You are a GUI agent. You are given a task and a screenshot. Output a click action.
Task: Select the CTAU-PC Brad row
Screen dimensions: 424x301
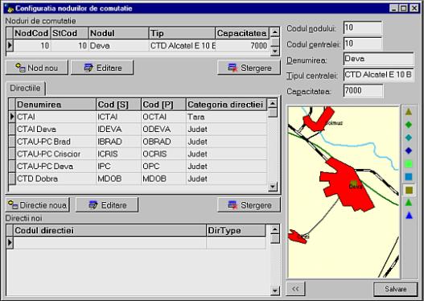(138, 142)
